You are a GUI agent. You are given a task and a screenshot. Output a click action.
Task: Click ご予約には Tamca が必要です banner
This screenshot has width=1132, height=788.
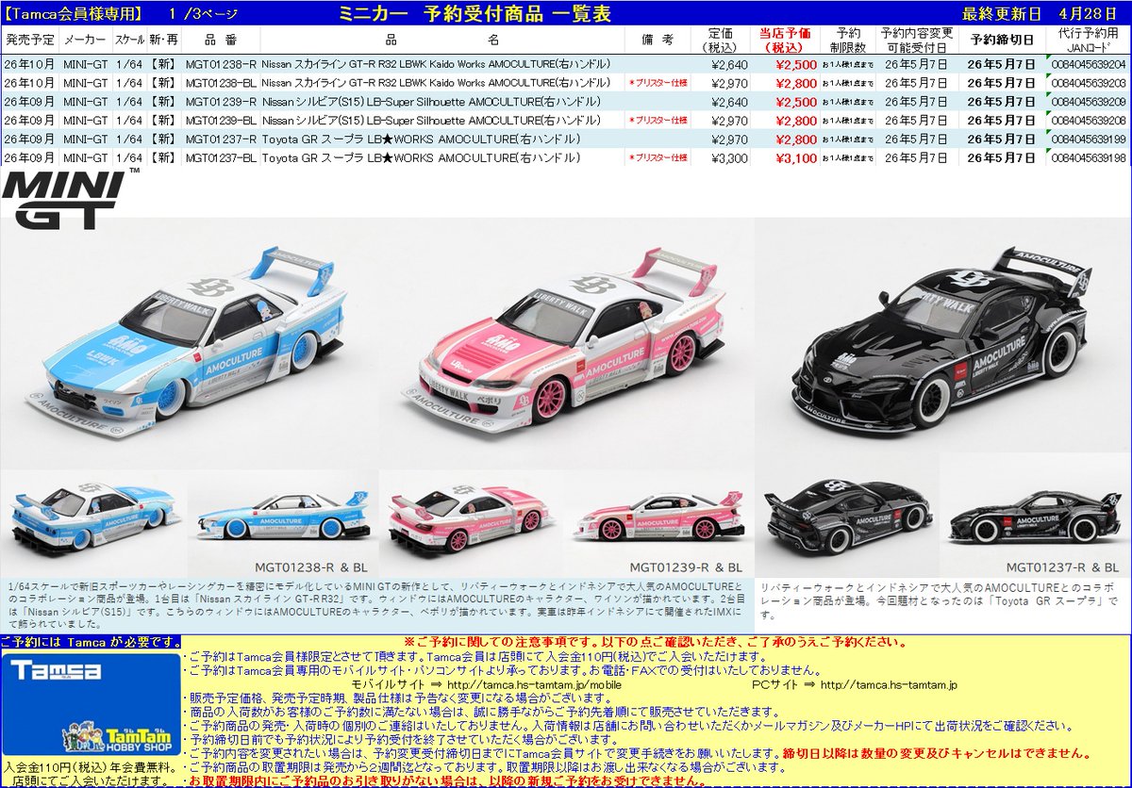pyautogui.click(x=92, y=642)
